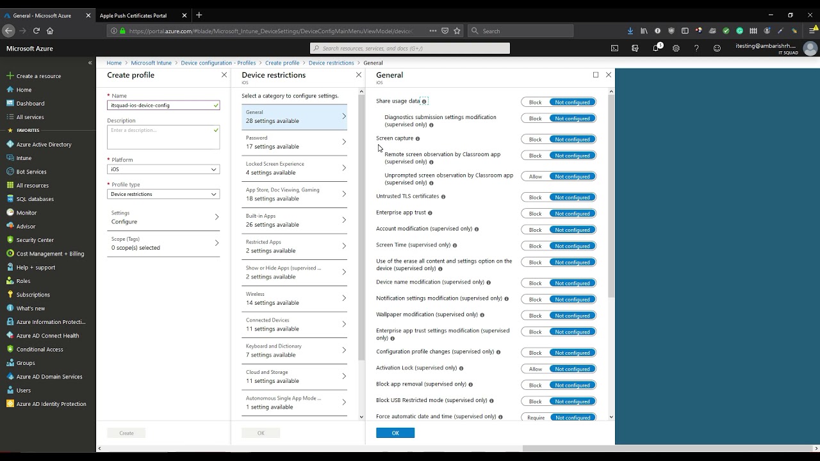Open portal settings gear icon
820x461 pixels.
click(676, 48)
